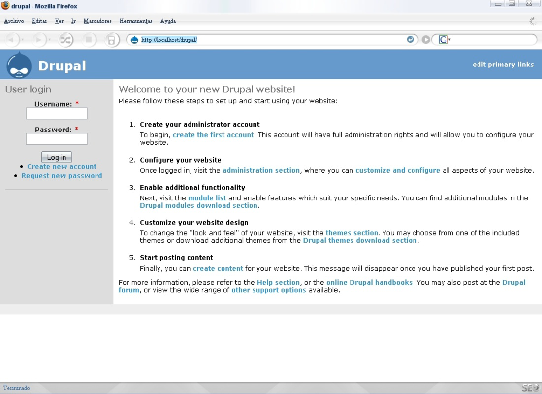Click the Reload page toolbar button
542x394 pixels.
(65, 40)
